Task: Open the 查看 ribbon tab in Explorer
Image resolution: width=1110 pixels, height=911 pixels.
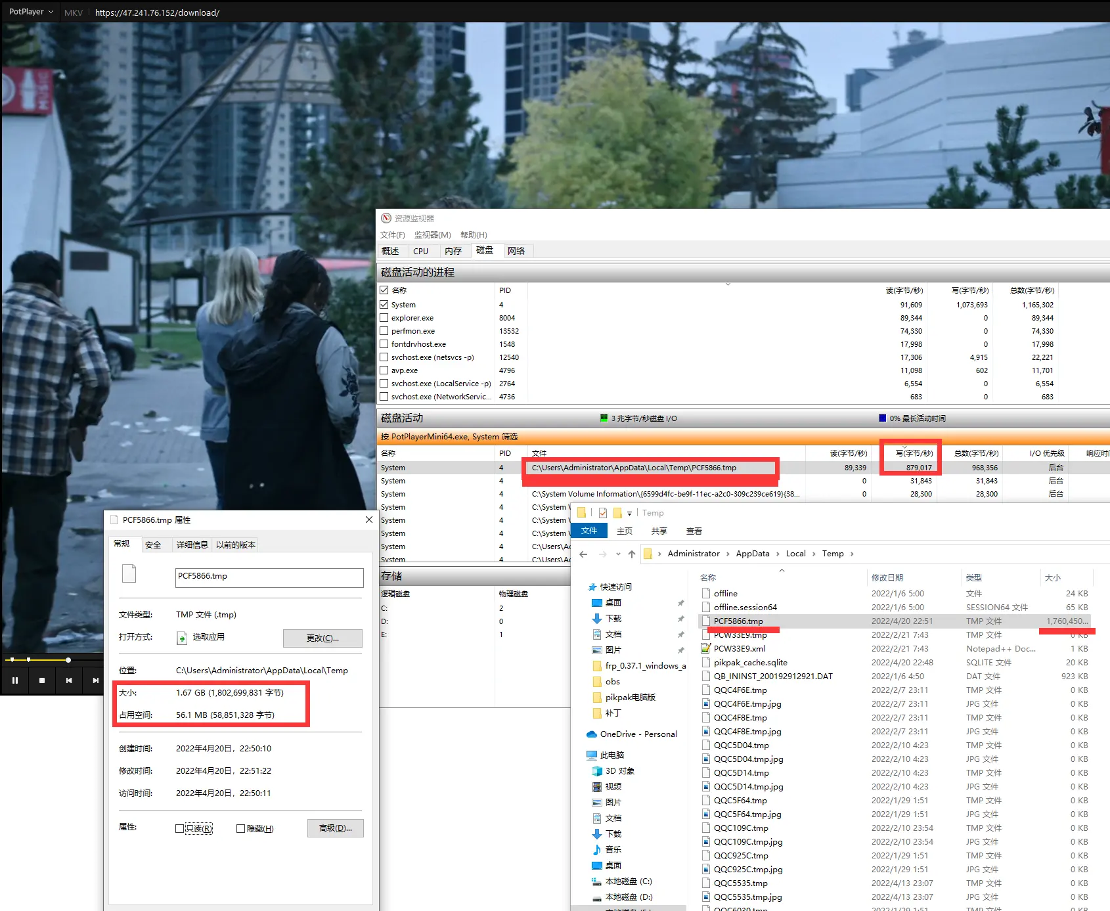Action: click(x=694, y=531)
